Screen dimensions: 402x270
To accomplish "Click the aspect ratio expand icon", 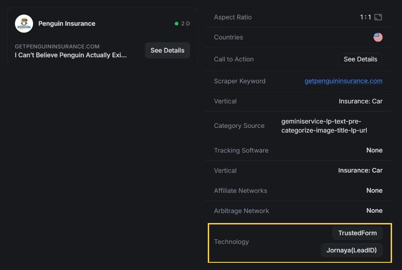I will click(x=378, y=17).
